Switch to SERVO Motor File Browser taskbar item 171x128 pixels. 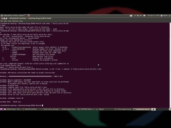(x=13, y=109)
